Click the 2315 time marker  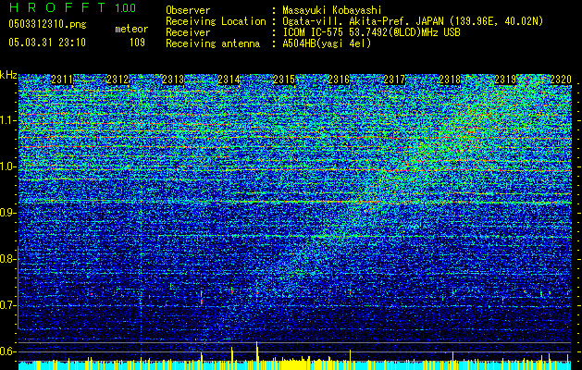(x=284, y=80)
